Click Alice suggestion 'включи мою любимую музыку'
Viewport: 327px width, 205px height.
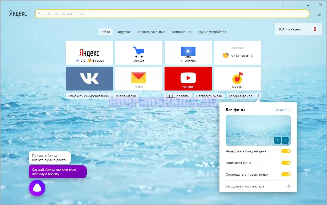58,172
